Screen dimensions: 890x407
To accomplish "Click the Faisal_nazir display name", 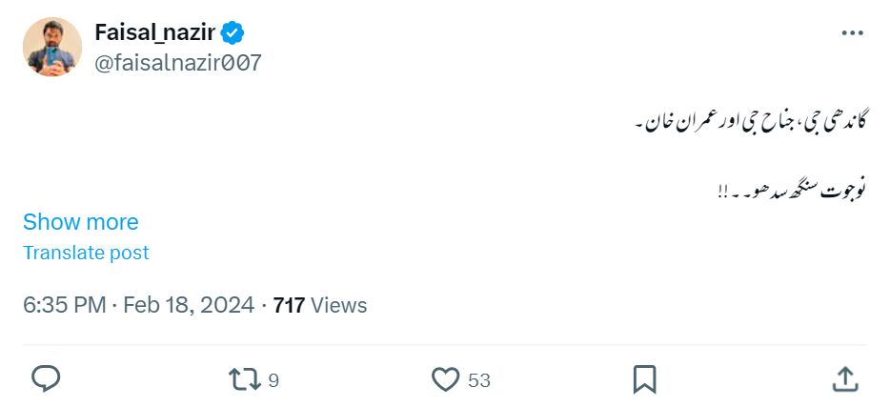I will pyautogui.click(x=155, y=33).
